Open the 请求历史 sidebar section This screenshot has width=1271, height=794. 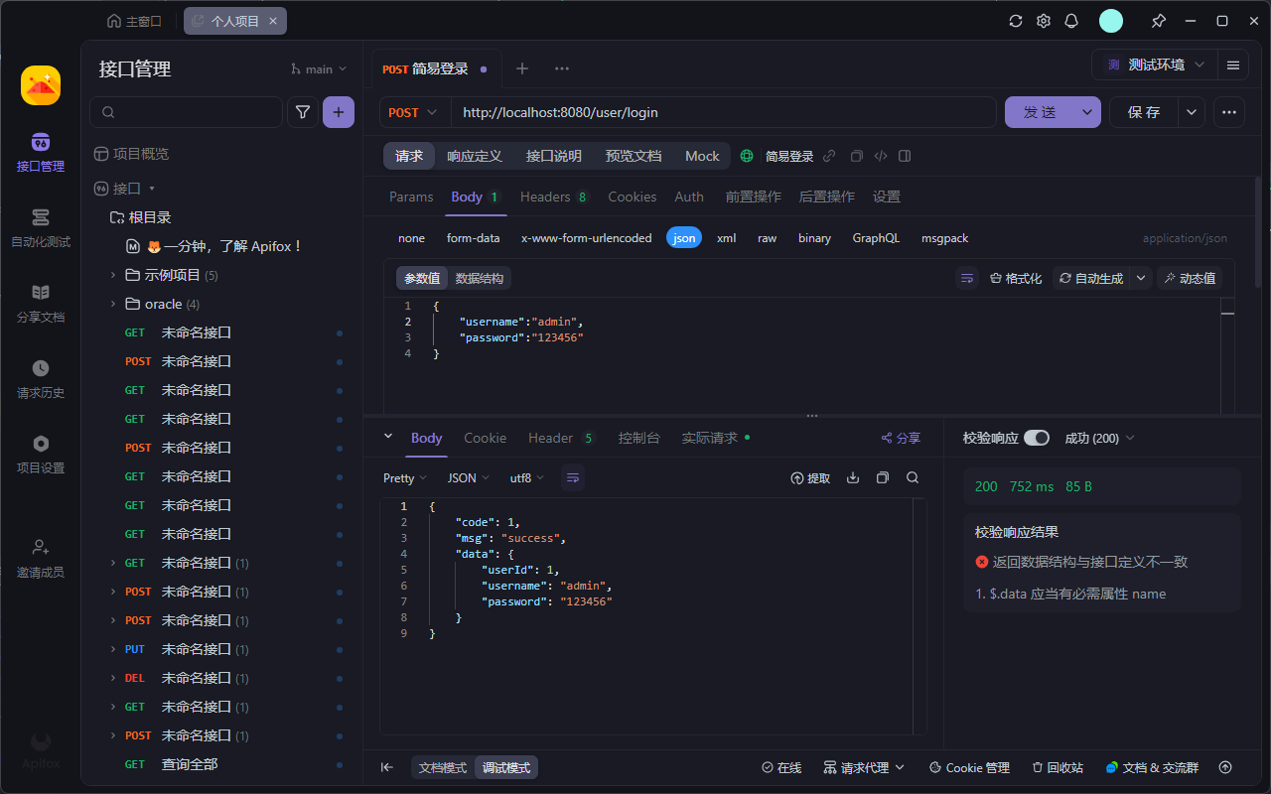(x=40, y=378)
